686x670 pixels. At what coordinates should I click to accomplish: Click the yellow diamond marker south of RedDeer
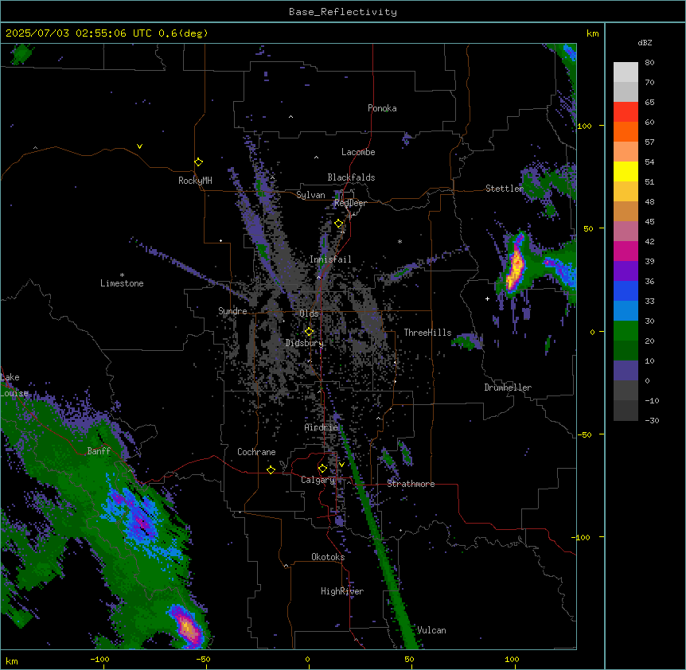339,224
